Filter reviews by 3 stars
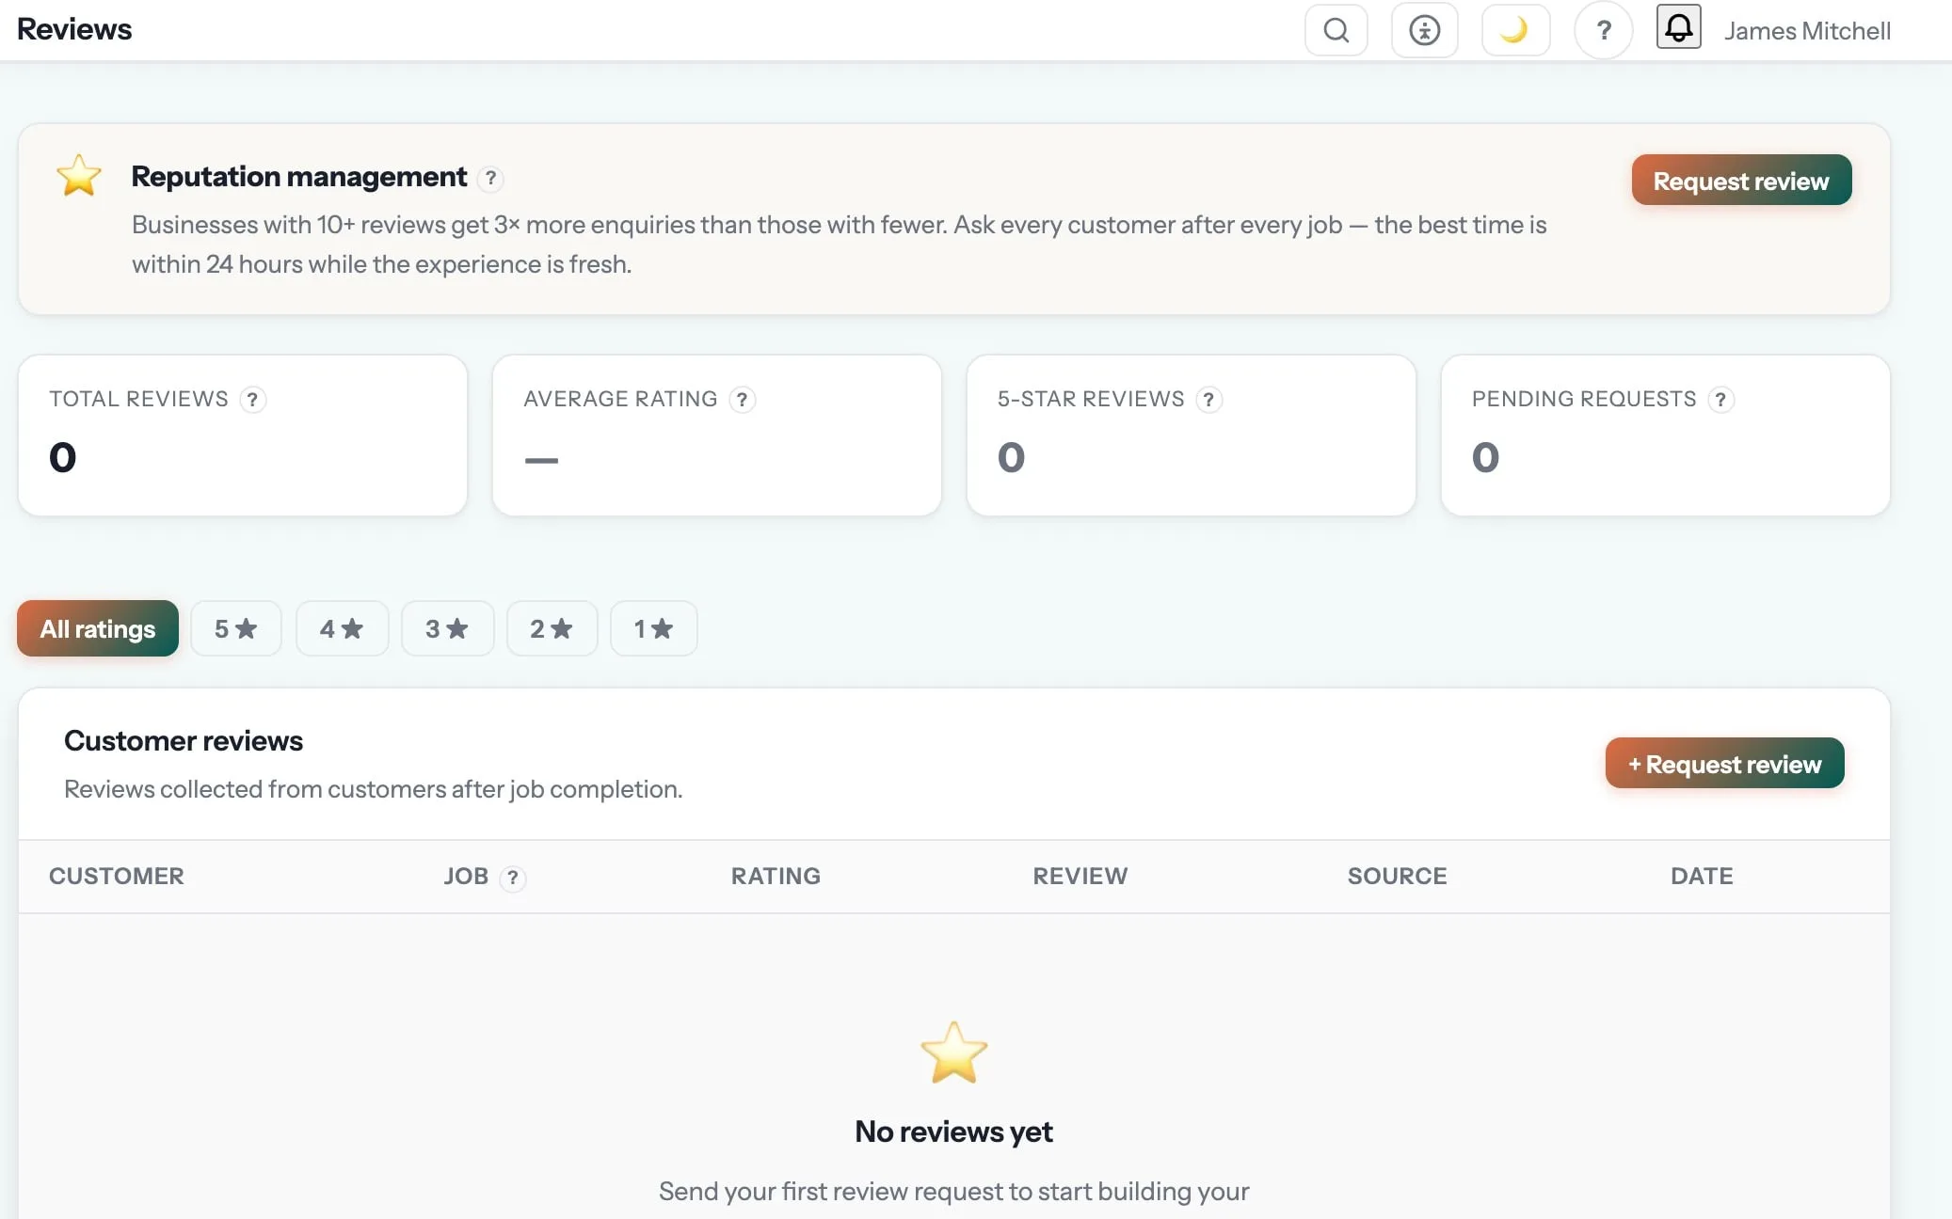Viewport: 1952px width, 1219px height. [447, 628]
